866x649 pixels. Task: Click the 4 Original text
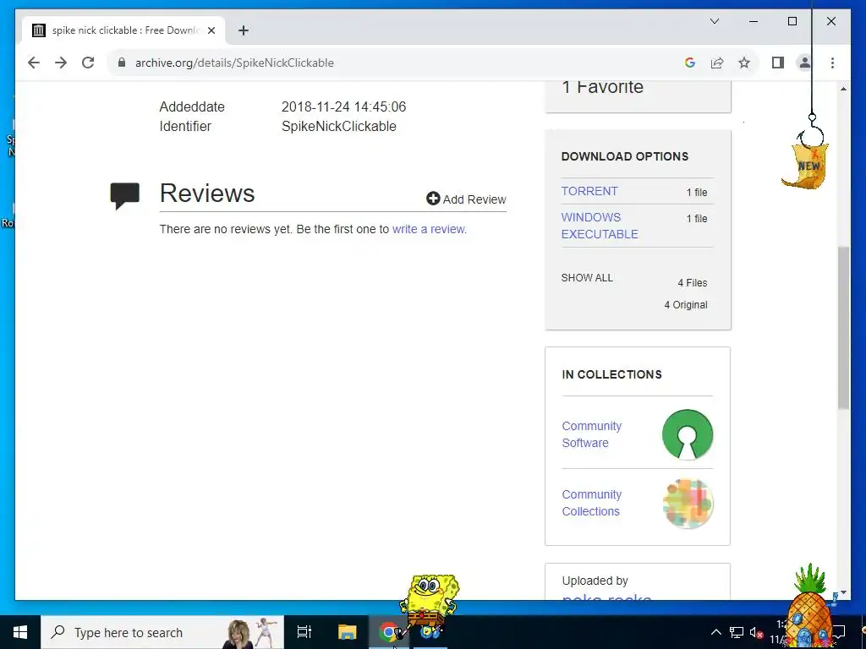pyautogui.click(x=685, y=304)
